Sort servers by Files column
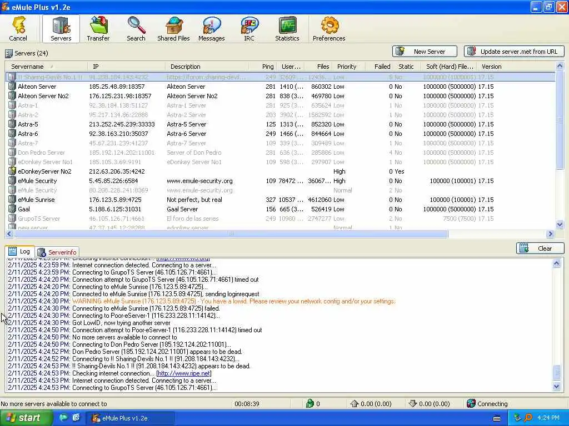569x426 pixels. click(x=318, y=67)
